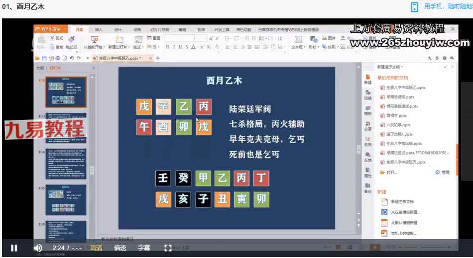Click the 分享 share sidebar icon
The height and width of the screenshot is (258, 473).
coord(367,125)
